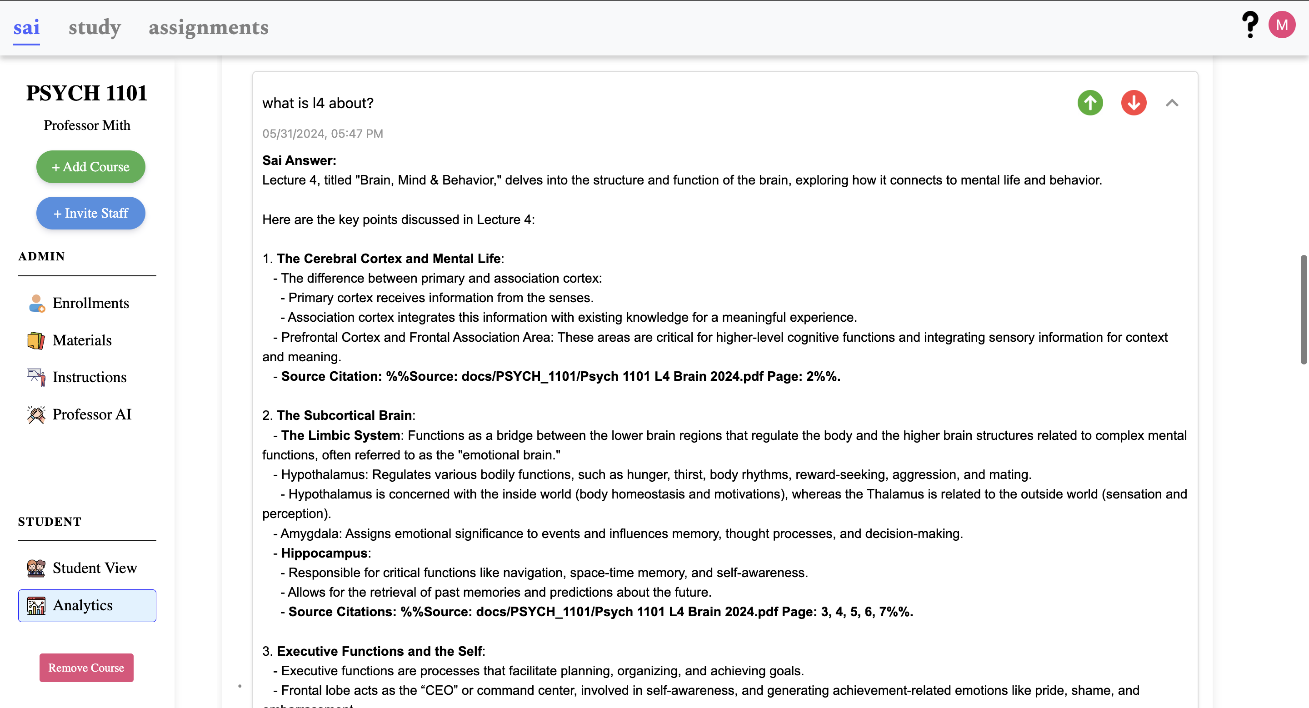1309x708 pixels.
Task: Open the user profile avatar M
Action: (1282, 25)
